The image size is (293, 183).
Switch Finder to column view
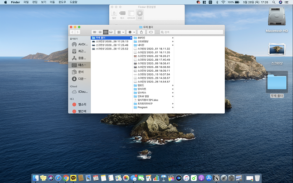pyautogui.click(x=105, y=32)
